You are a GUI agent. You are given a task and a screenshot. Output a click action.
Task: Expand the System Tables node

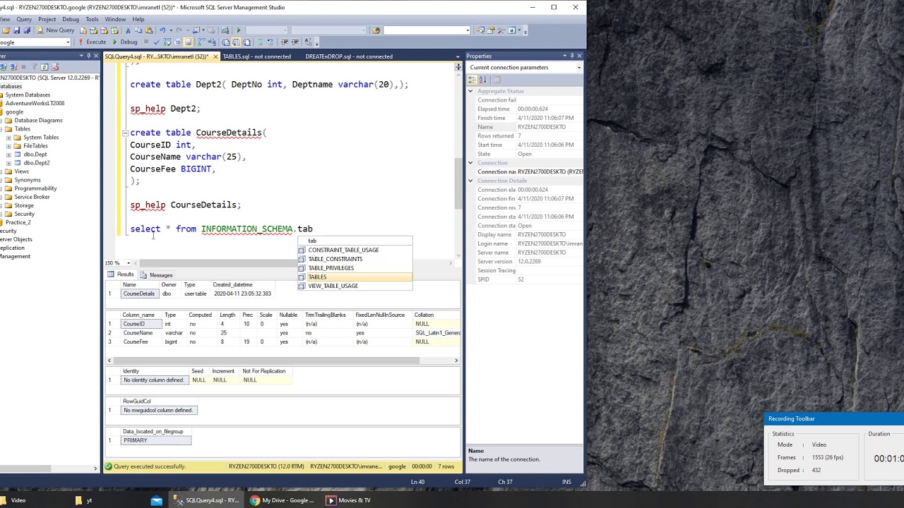click(x=8, y=138)
